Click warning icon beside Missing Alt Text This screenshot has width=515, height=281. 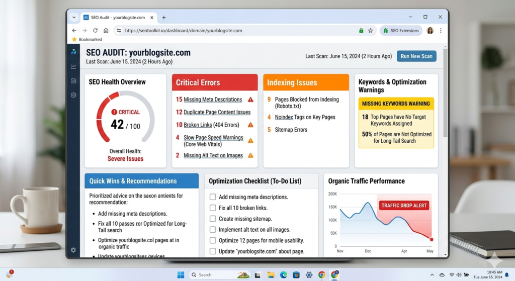tap(250, 156)
